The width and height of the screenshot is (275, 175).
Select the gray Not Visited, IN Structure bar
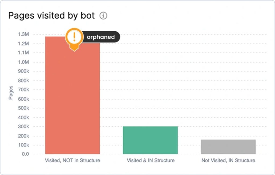(228, 147)
